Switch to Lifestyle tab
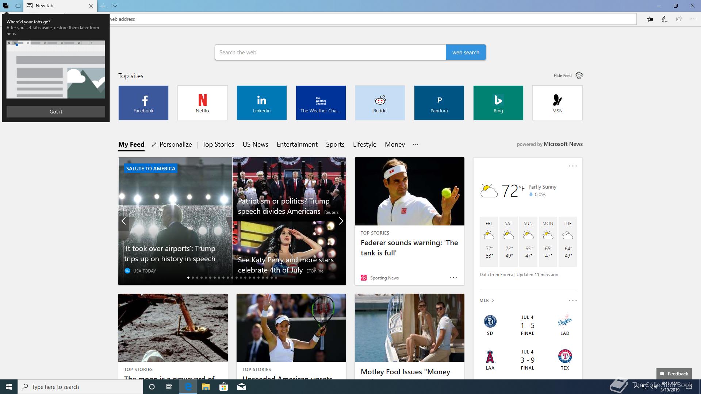The width and height of the screenshot is (701, 394). (x=365, y=144)
